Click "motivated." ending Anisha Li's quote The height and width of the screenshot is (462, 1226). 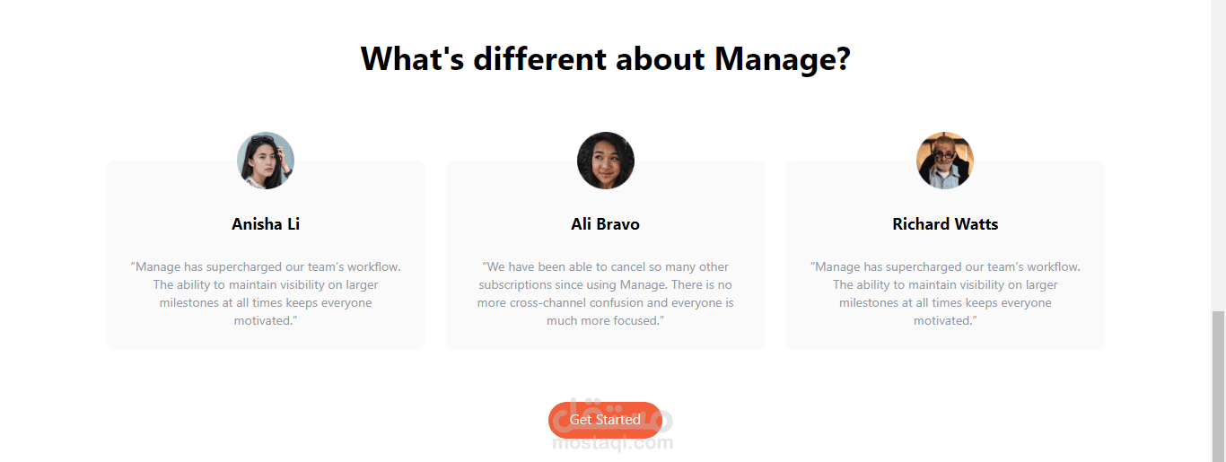(266, 321)
